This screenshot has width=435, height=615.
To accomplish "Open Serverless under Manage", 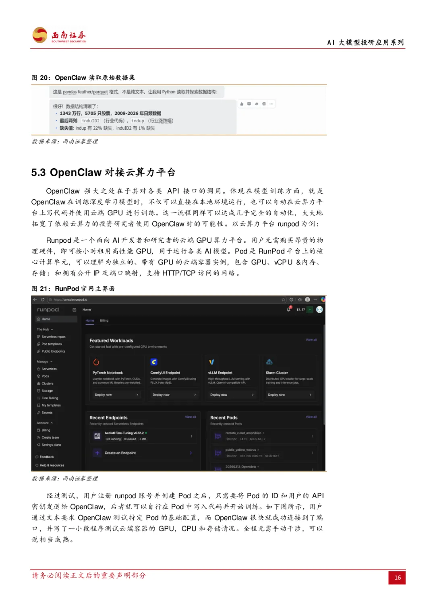I will pyautogui.click(x=47, y=369).
